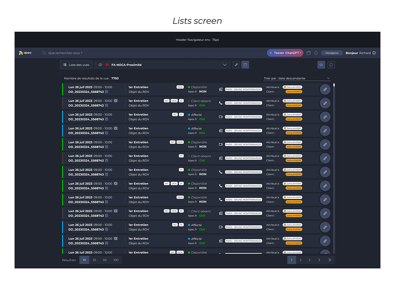Open the Hexagone selector in the header
395x283 pixels.
point(332,53)
